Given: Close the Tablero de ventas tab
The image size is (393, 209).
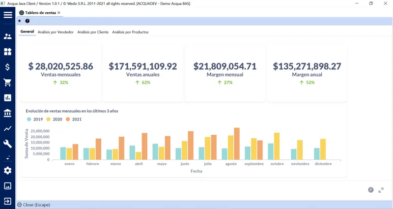Looking at the screenshot, I should tap(59, 13).
